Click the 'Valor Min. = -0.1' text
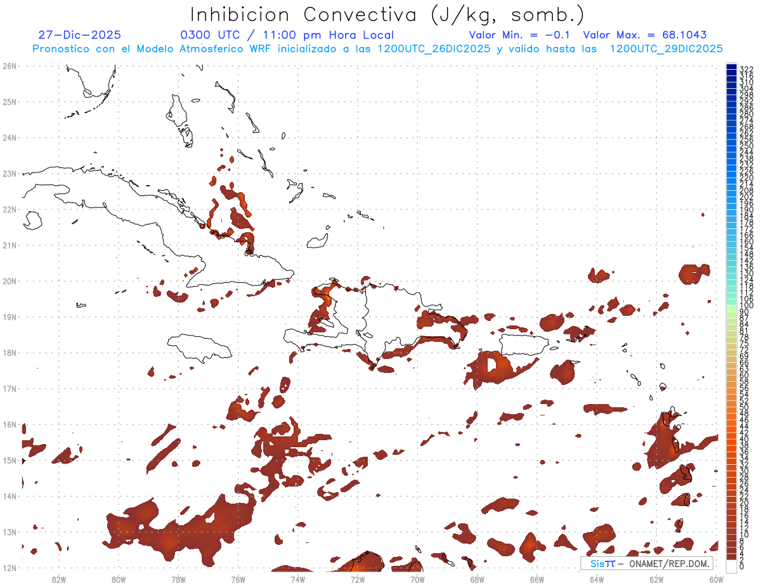 pyautogui.click(x=520, y=36)
